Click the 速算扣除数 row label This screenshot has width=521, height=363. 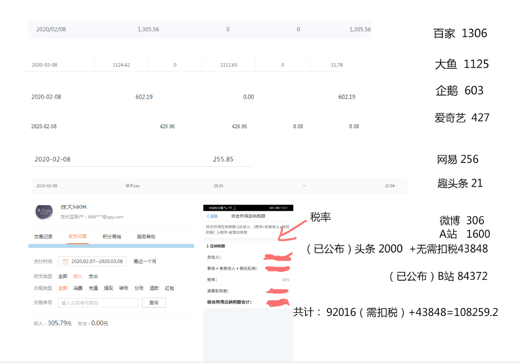coord(217,291)
